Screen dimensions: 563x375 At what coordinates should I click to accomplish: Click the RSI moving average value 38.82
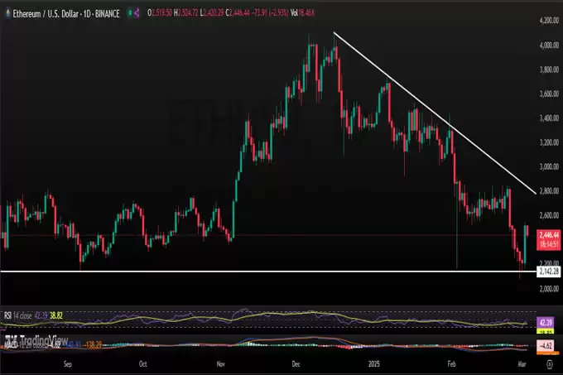click(x=56, y=315)
